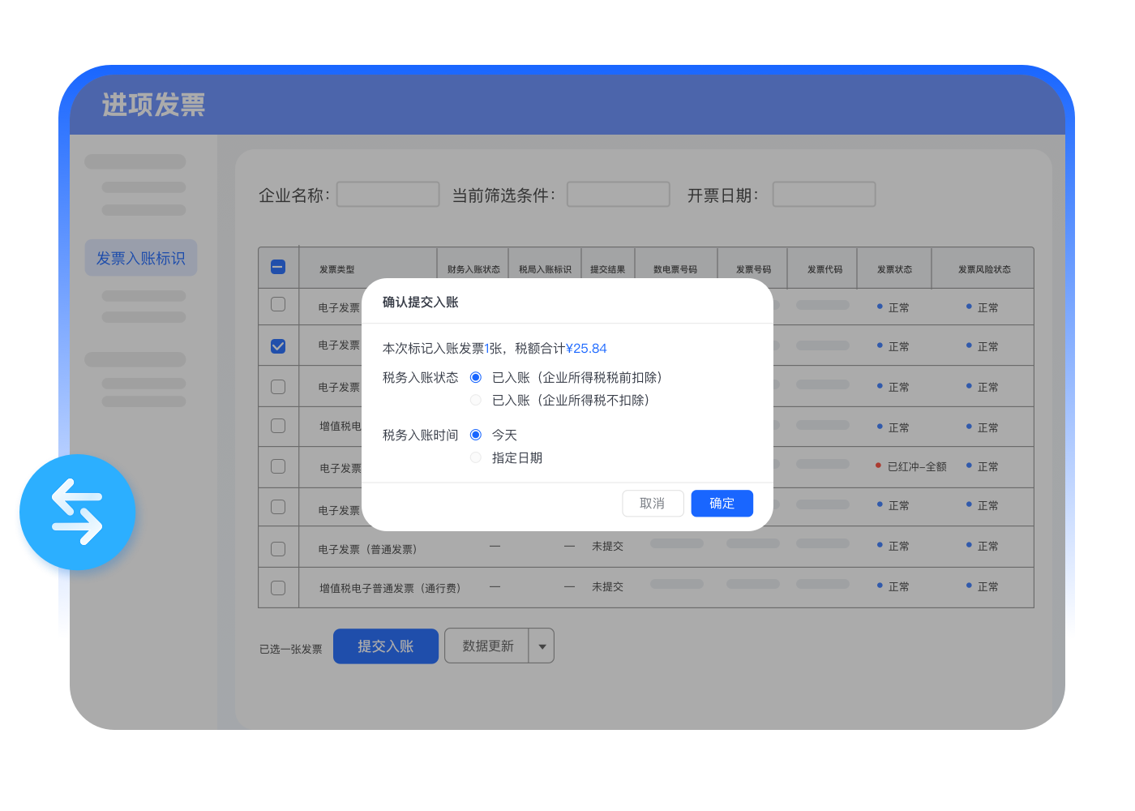Click the 企业名称 input field
Image resolution: width=1135 pixels, height=811 pixels.
[388, 195]
